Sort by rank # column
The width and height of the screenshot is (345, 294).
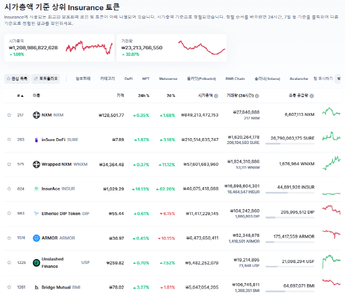pos(20,96)
